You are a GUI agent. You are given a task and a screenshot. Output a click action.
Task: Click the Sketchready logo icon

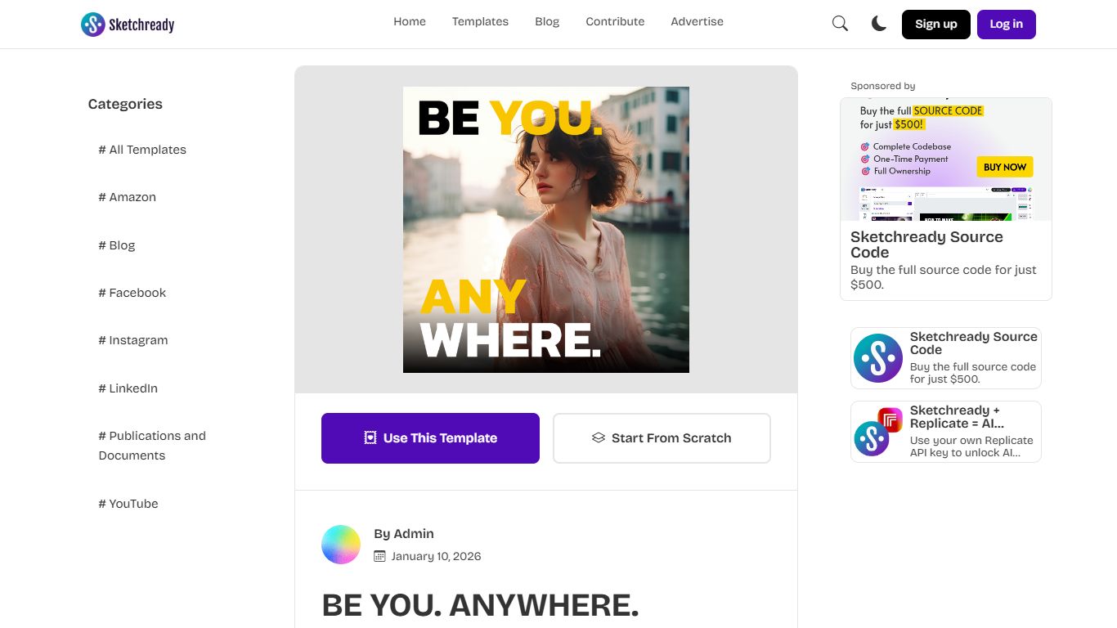click(x=93, y=25)
